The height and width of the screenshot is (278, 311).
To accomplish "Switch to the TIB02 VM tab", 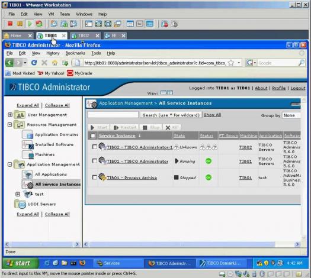I will tap(85, 35).
